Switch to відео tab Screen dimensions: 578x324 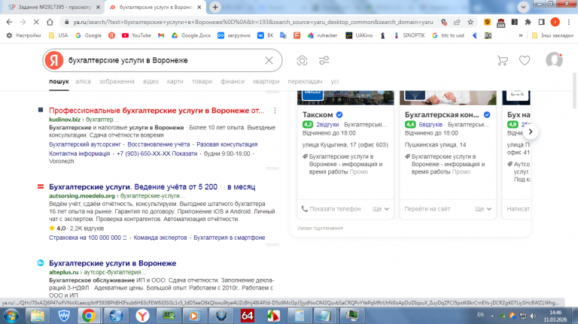click(151, 81)
